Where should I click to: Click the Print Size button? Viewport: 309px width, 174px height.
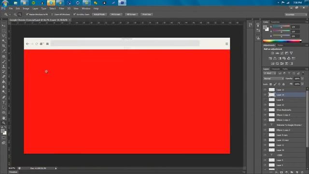pyautogui.click(x=147, y=14)
